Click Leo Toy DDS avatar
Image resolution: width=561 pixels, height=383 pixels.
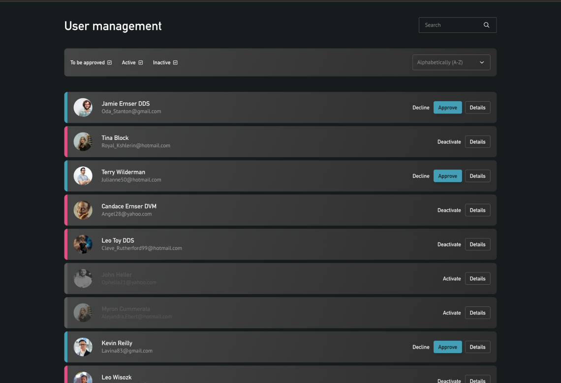(x=83, y=245)
